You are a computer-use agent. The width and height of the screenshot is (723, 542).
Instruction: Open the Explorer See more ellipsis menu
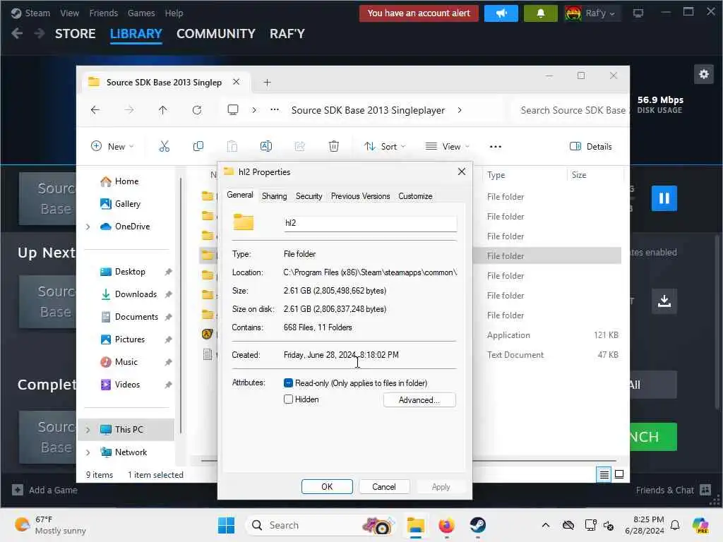pos(495,147)
